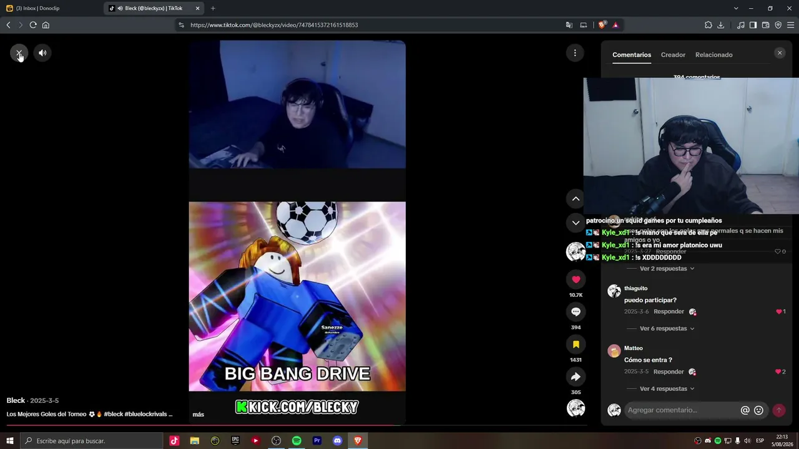799x449 pixels.
Task: Like Matteo's comment
Action: point(778,372)
